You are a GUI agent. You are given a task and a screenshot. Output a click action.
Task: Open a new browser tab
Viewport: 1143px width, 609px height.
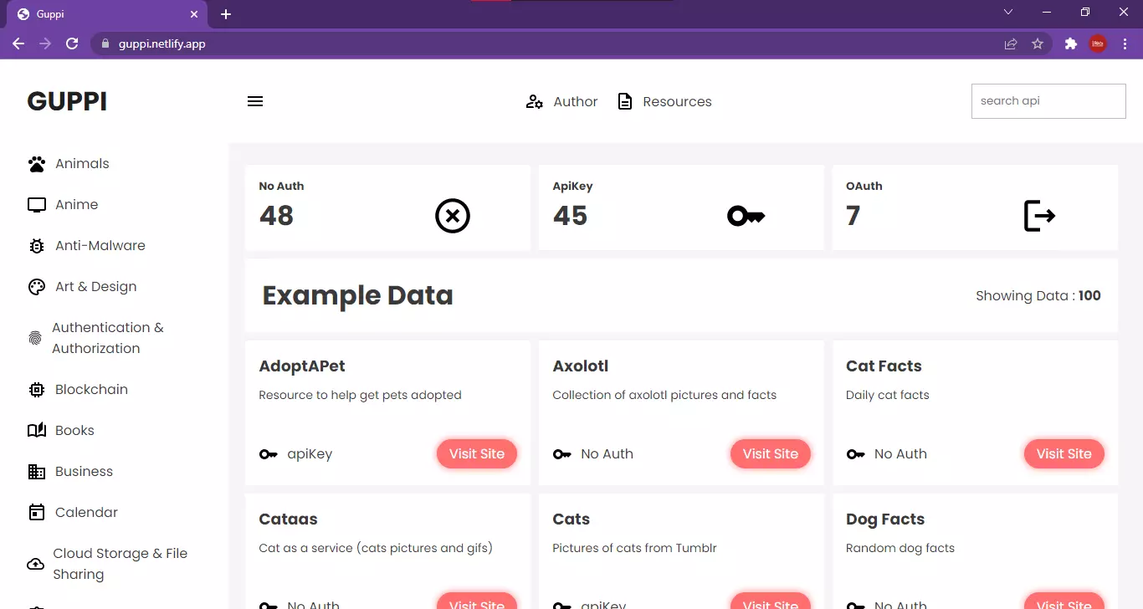pyautogui.click(x=225, y=14)
